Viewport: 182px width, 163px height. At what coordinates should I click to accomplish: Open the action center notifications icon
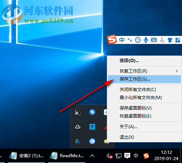127,156
